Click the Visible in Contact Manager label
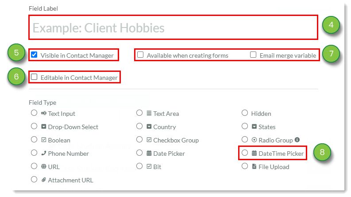Screen dimensions: 351x197 point(77,55)
